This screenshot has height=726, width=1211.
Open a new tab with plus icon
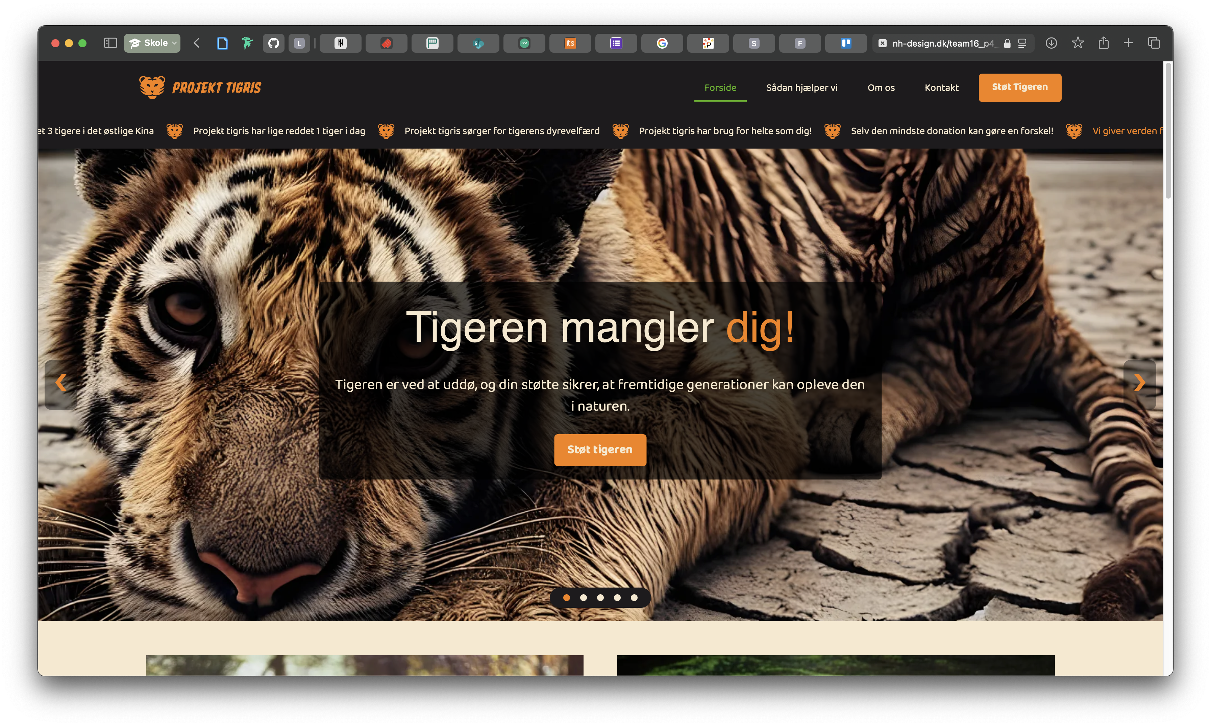click(1128, 43)
